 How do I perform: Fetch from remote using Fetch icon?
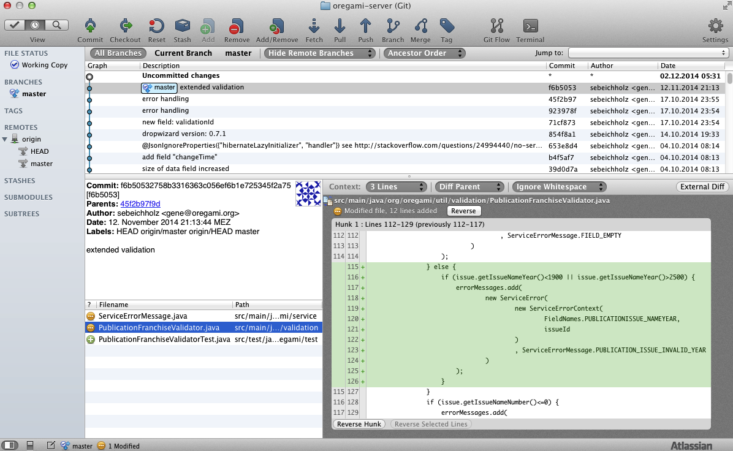pos(314,26)
